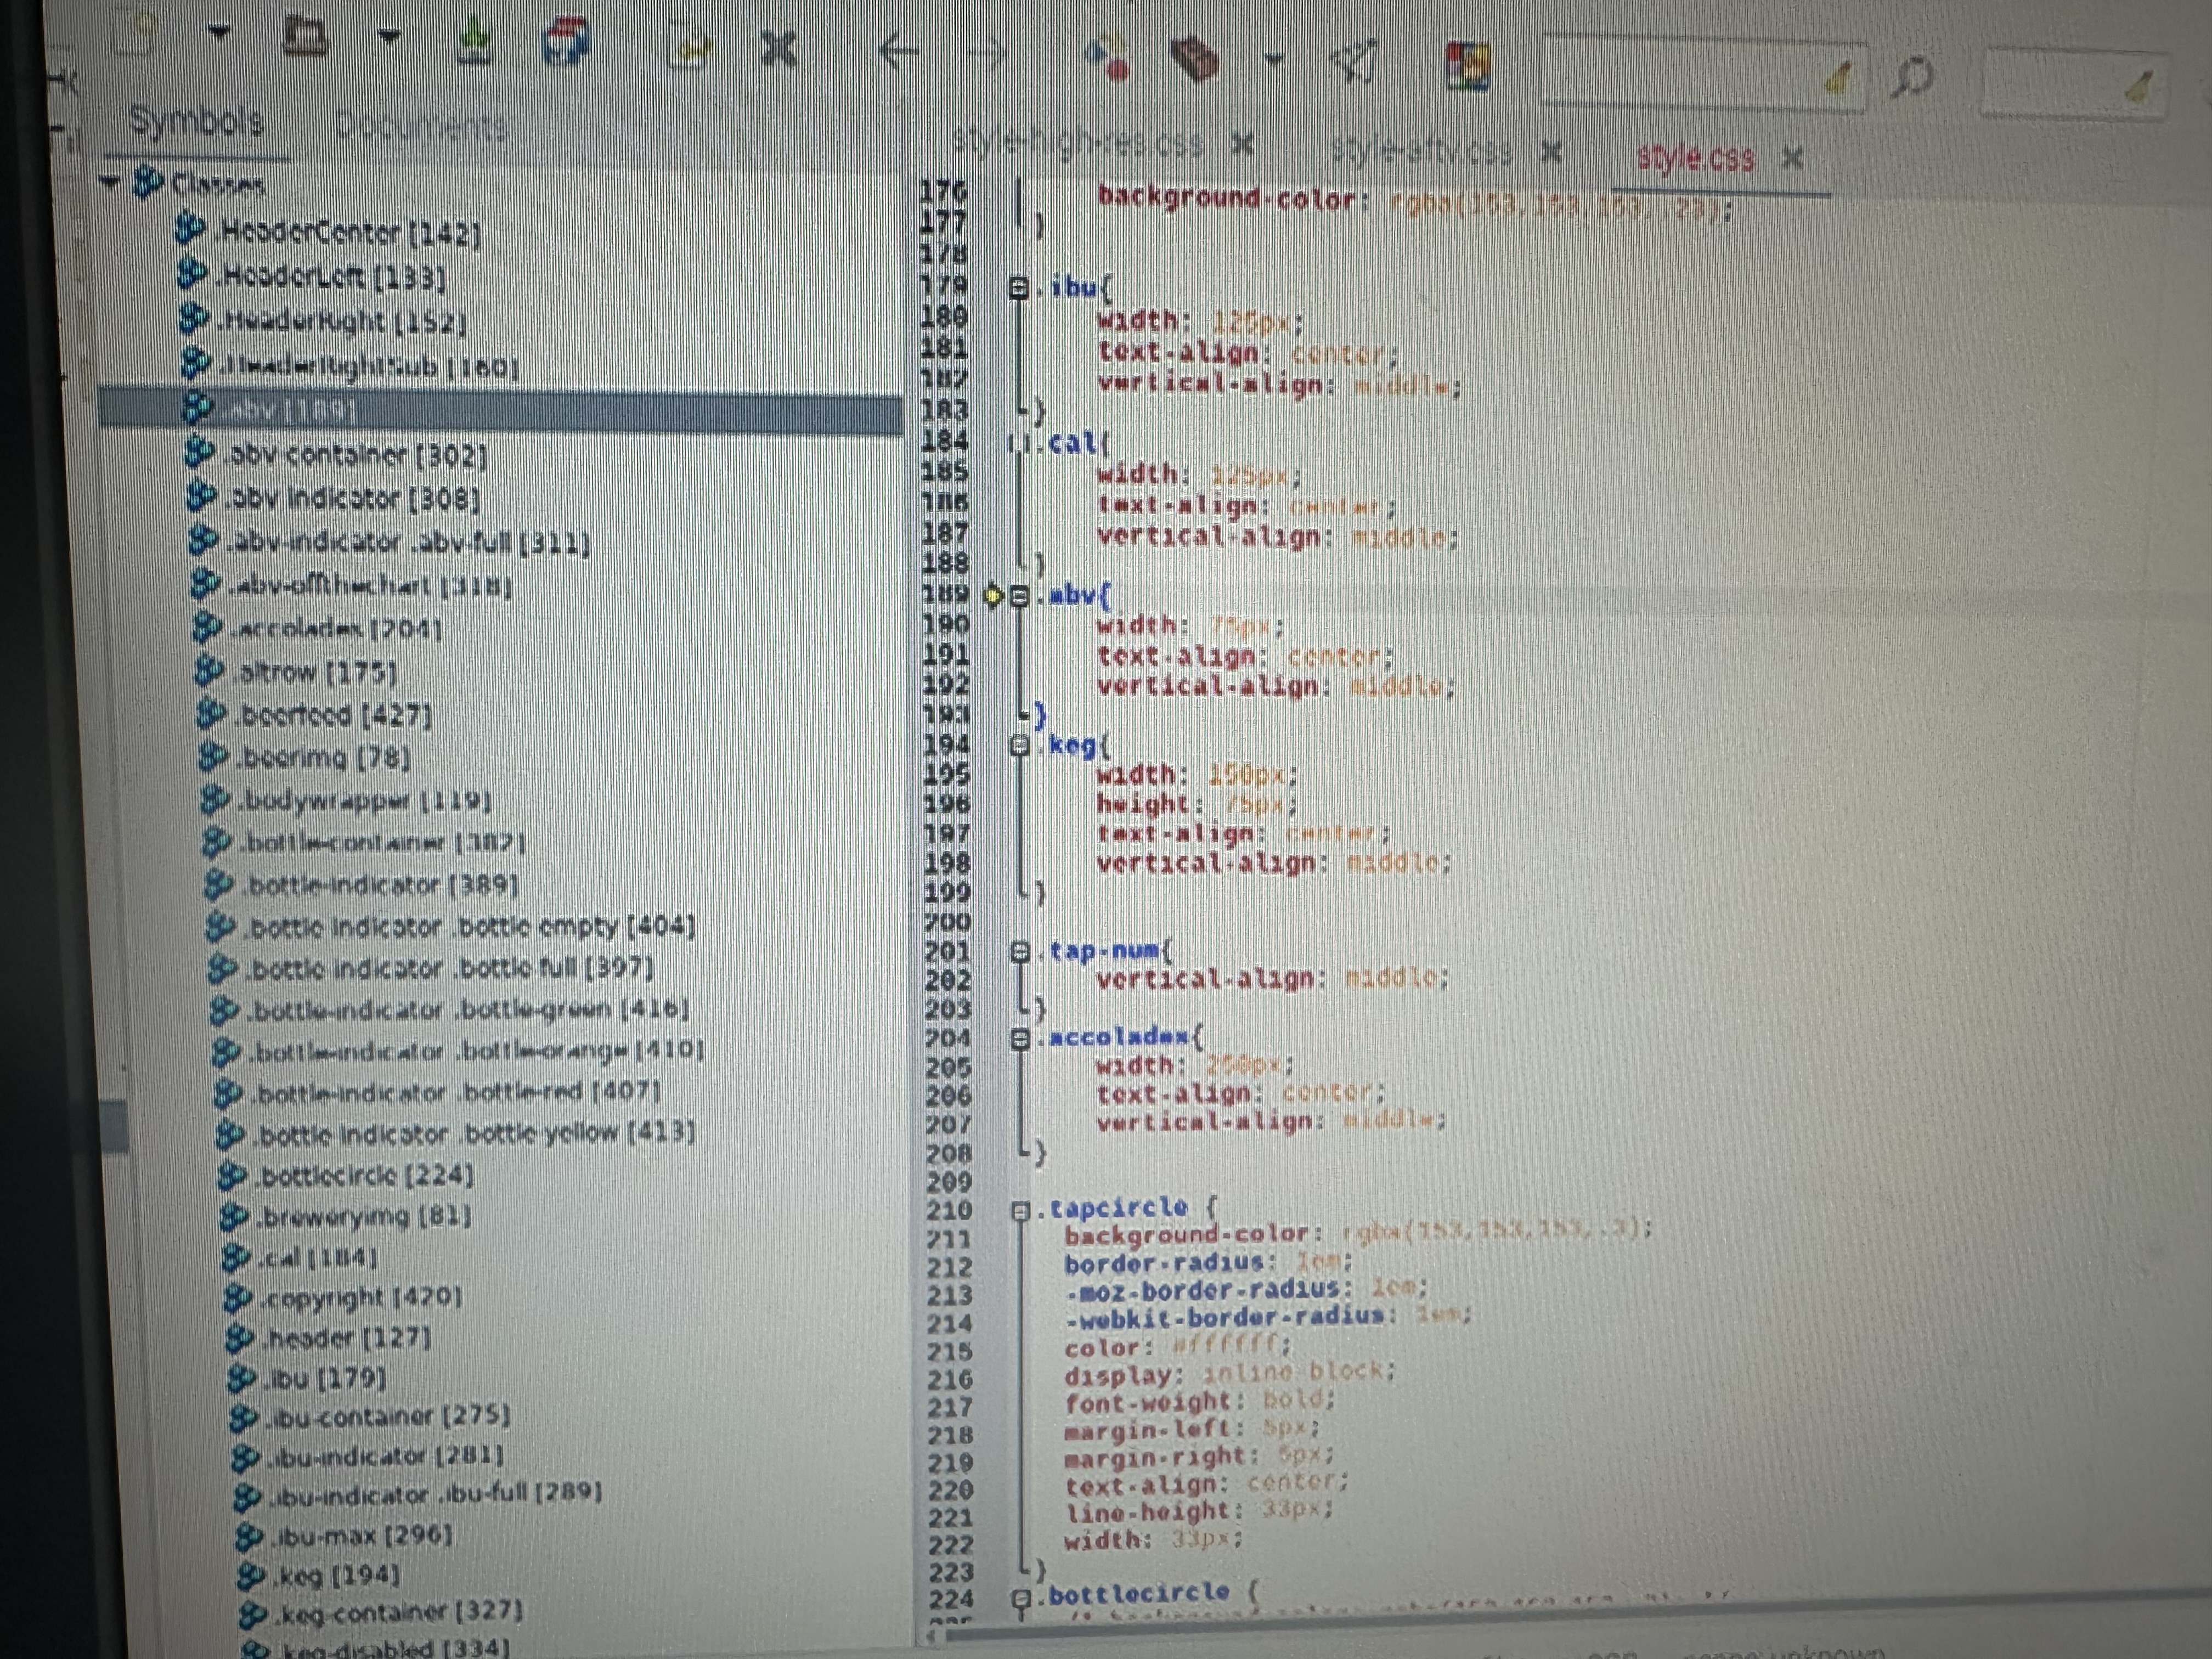Click the Compile toolbar icon
This screenshot has height=1659, width=2212.
pyautogui.click(x=1109, y=57)
